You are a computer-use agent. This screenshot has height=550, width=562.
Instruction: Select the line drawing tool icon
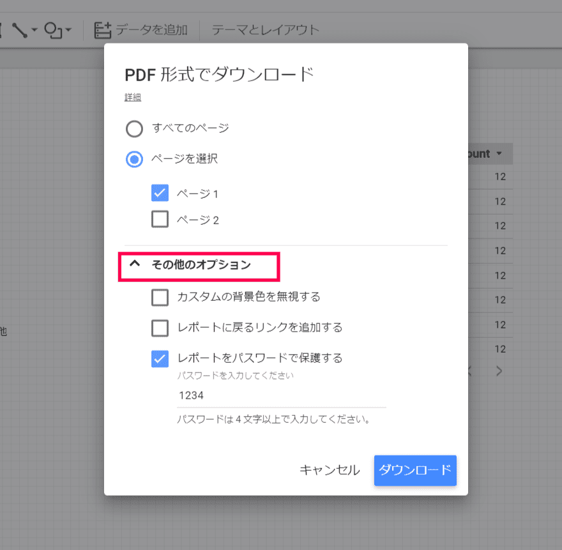19,30
